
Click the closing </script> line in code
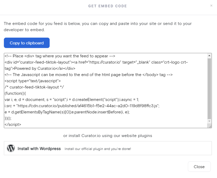pos(13,124)
